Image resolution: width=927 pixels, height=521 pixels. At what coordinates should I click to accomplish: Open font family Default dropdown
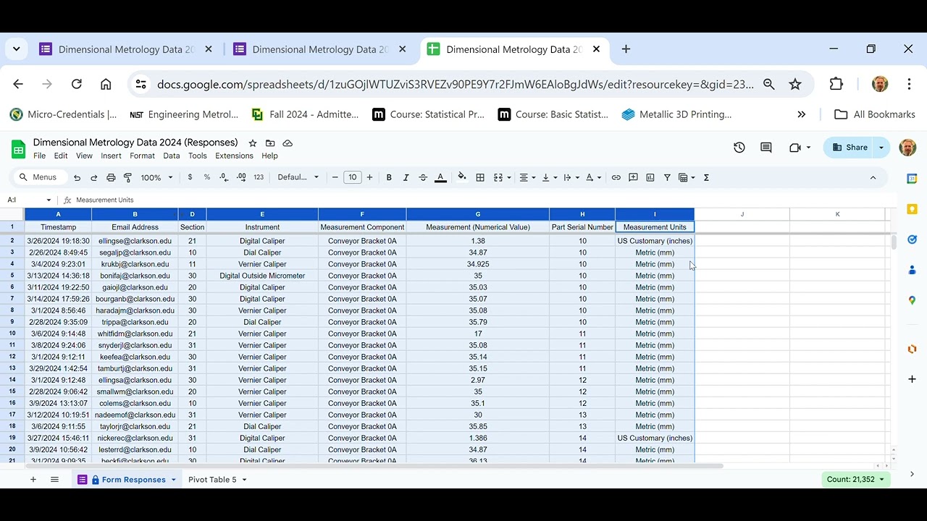(298, 177)
